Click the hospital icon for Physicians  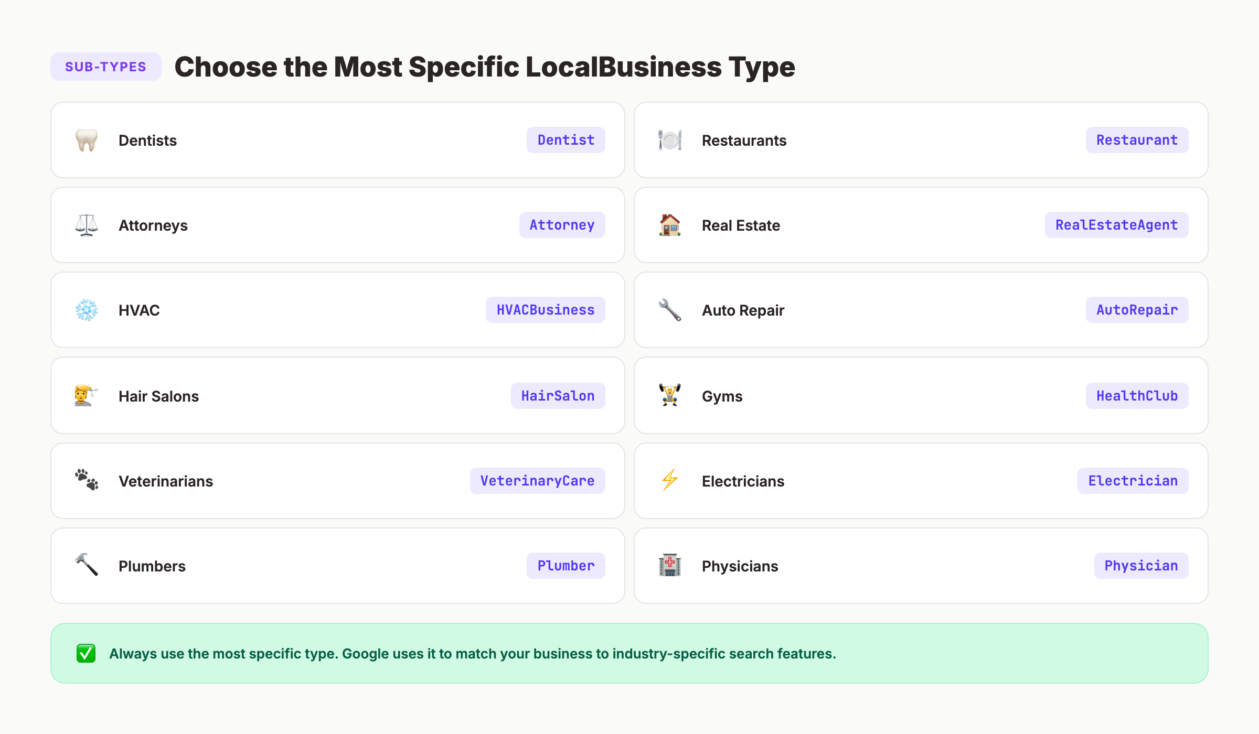click(669, 566)
